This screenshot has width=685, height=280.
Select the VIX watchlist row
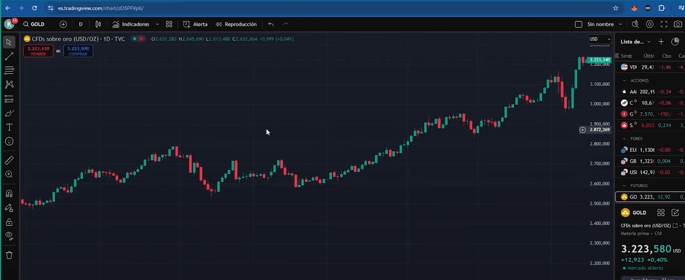[650, 67]
